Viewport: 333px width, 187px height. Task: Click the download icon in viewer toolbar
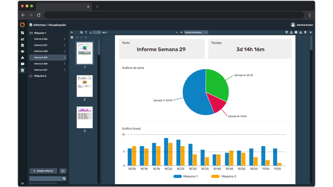(300, 32)
